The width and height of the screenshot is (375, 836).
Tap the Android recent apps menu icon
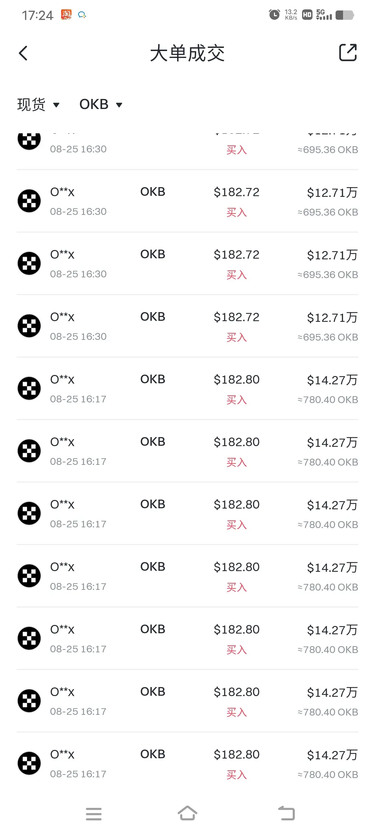click(x=94, y=814)
